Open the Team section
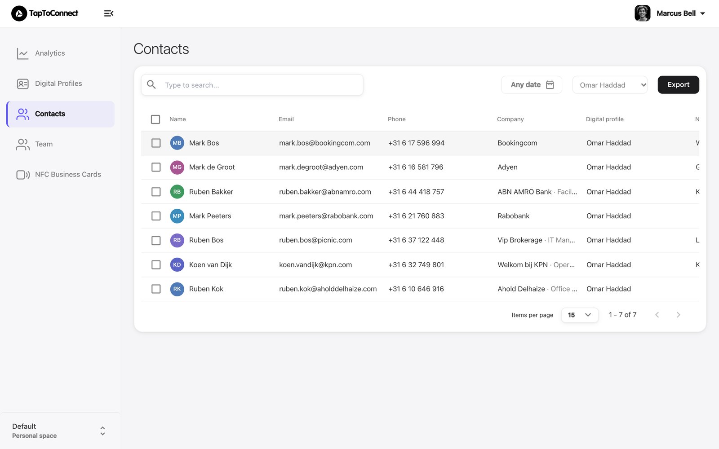The height and width of the screenshot is (449, 719). point(60,144)
